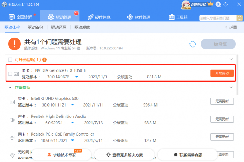
Task: Click the NVIDIA GTX 1050 Ti graphics card icon
Action: coord(16,74)
